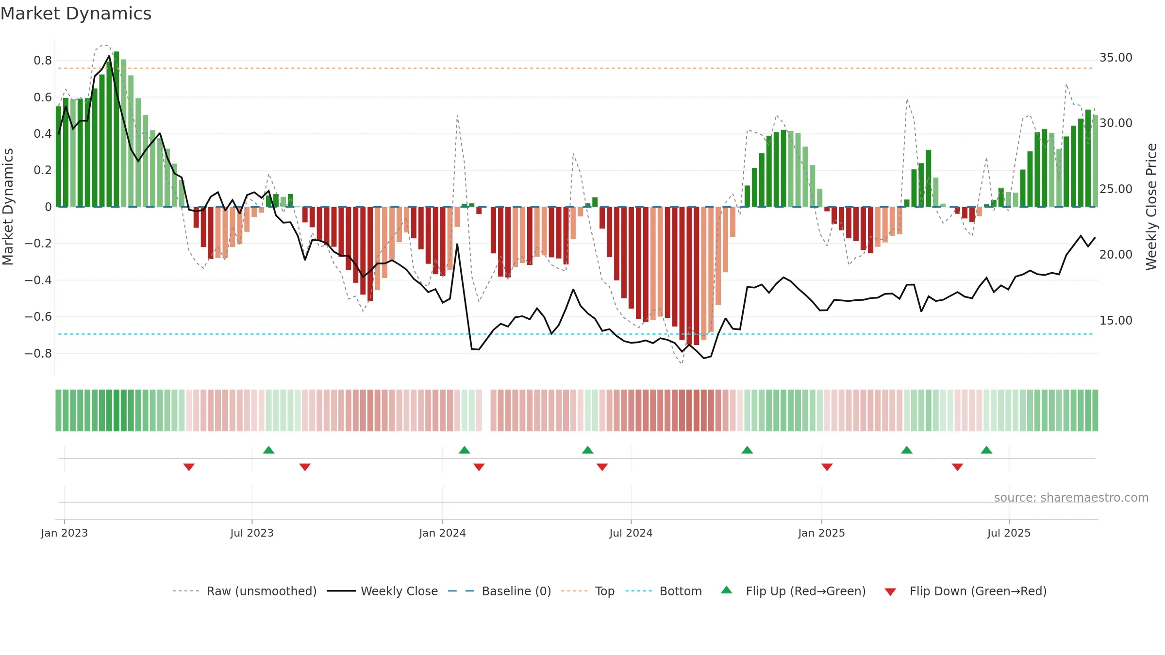Click the Flip Up green triangle in the legend
1165x655 pixels.
coord(726,590)
